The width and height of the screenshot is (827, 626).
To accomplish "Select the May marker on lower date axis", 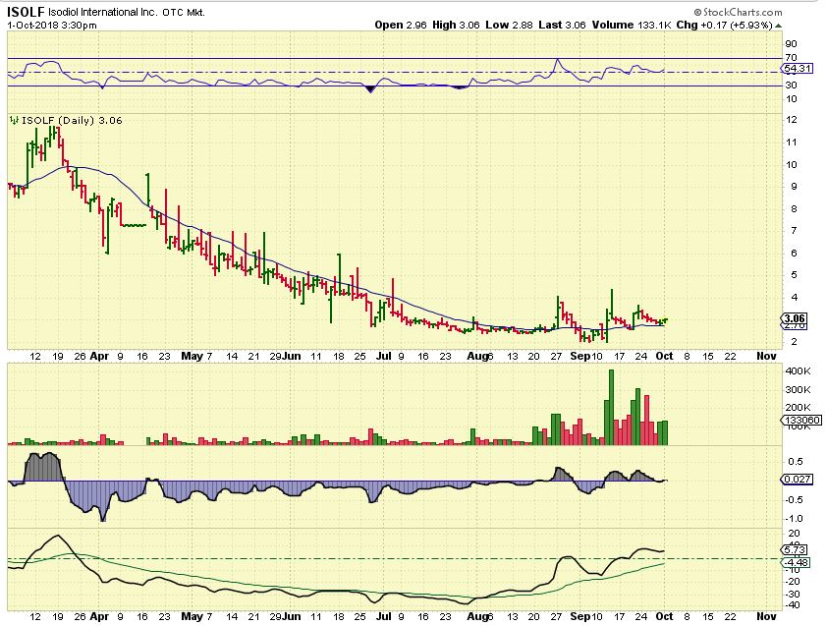I will coord(192,616).
